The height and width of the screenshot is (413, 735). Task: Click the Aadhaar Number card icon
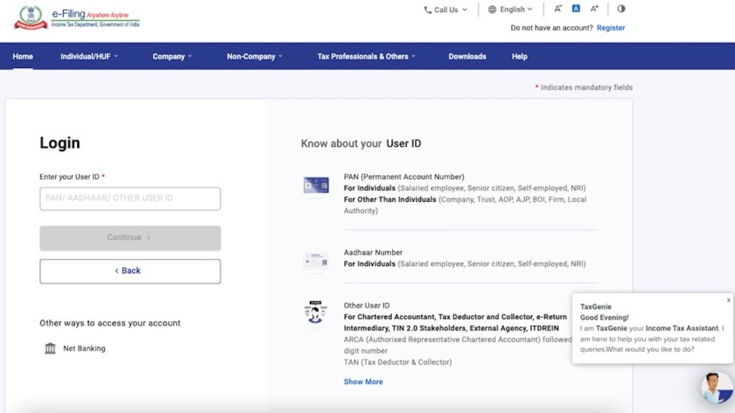315,260
